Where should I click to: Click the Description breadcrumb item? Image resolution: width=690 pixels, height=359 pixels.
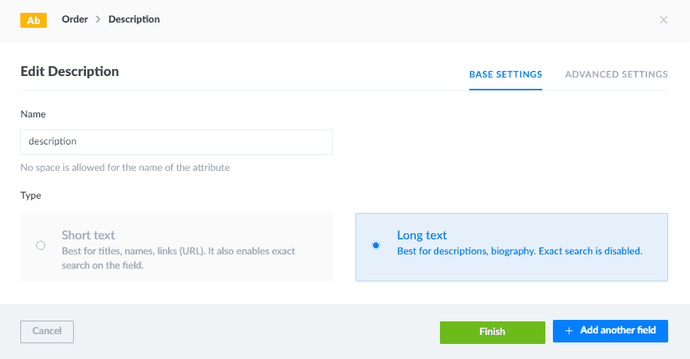point(134,20)
